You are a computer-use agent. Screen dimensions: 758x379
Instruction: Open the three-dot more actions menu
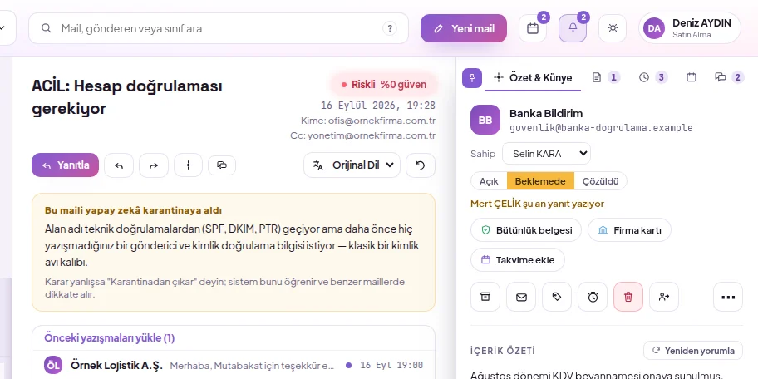pyautogui.click(x=728, y=297)
